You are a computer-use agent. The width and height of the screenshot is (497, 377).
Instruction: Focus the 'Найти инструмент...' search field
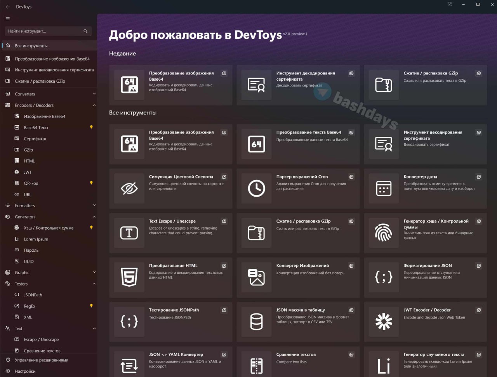(x=49, y=31)
